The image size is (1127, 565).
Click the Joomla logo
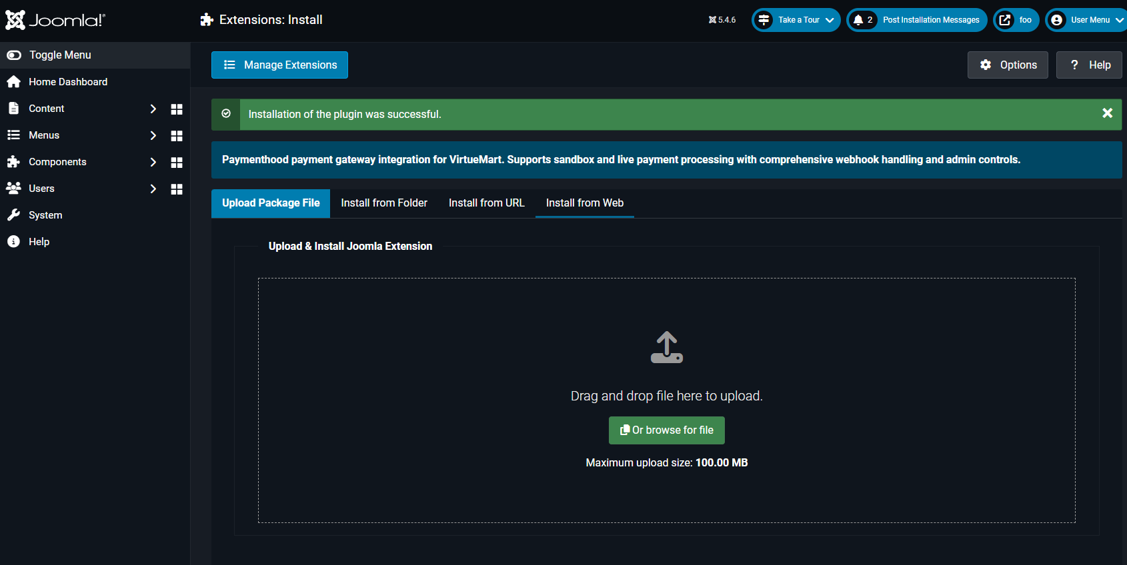(55, 20)
